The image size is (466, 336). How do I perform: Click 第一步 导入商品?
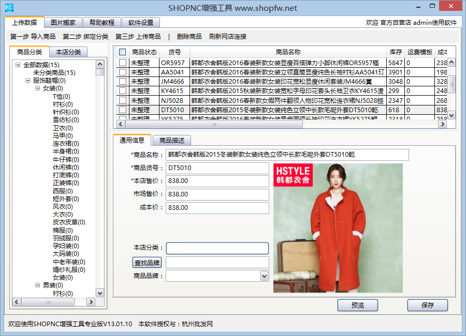coord(33,37)
